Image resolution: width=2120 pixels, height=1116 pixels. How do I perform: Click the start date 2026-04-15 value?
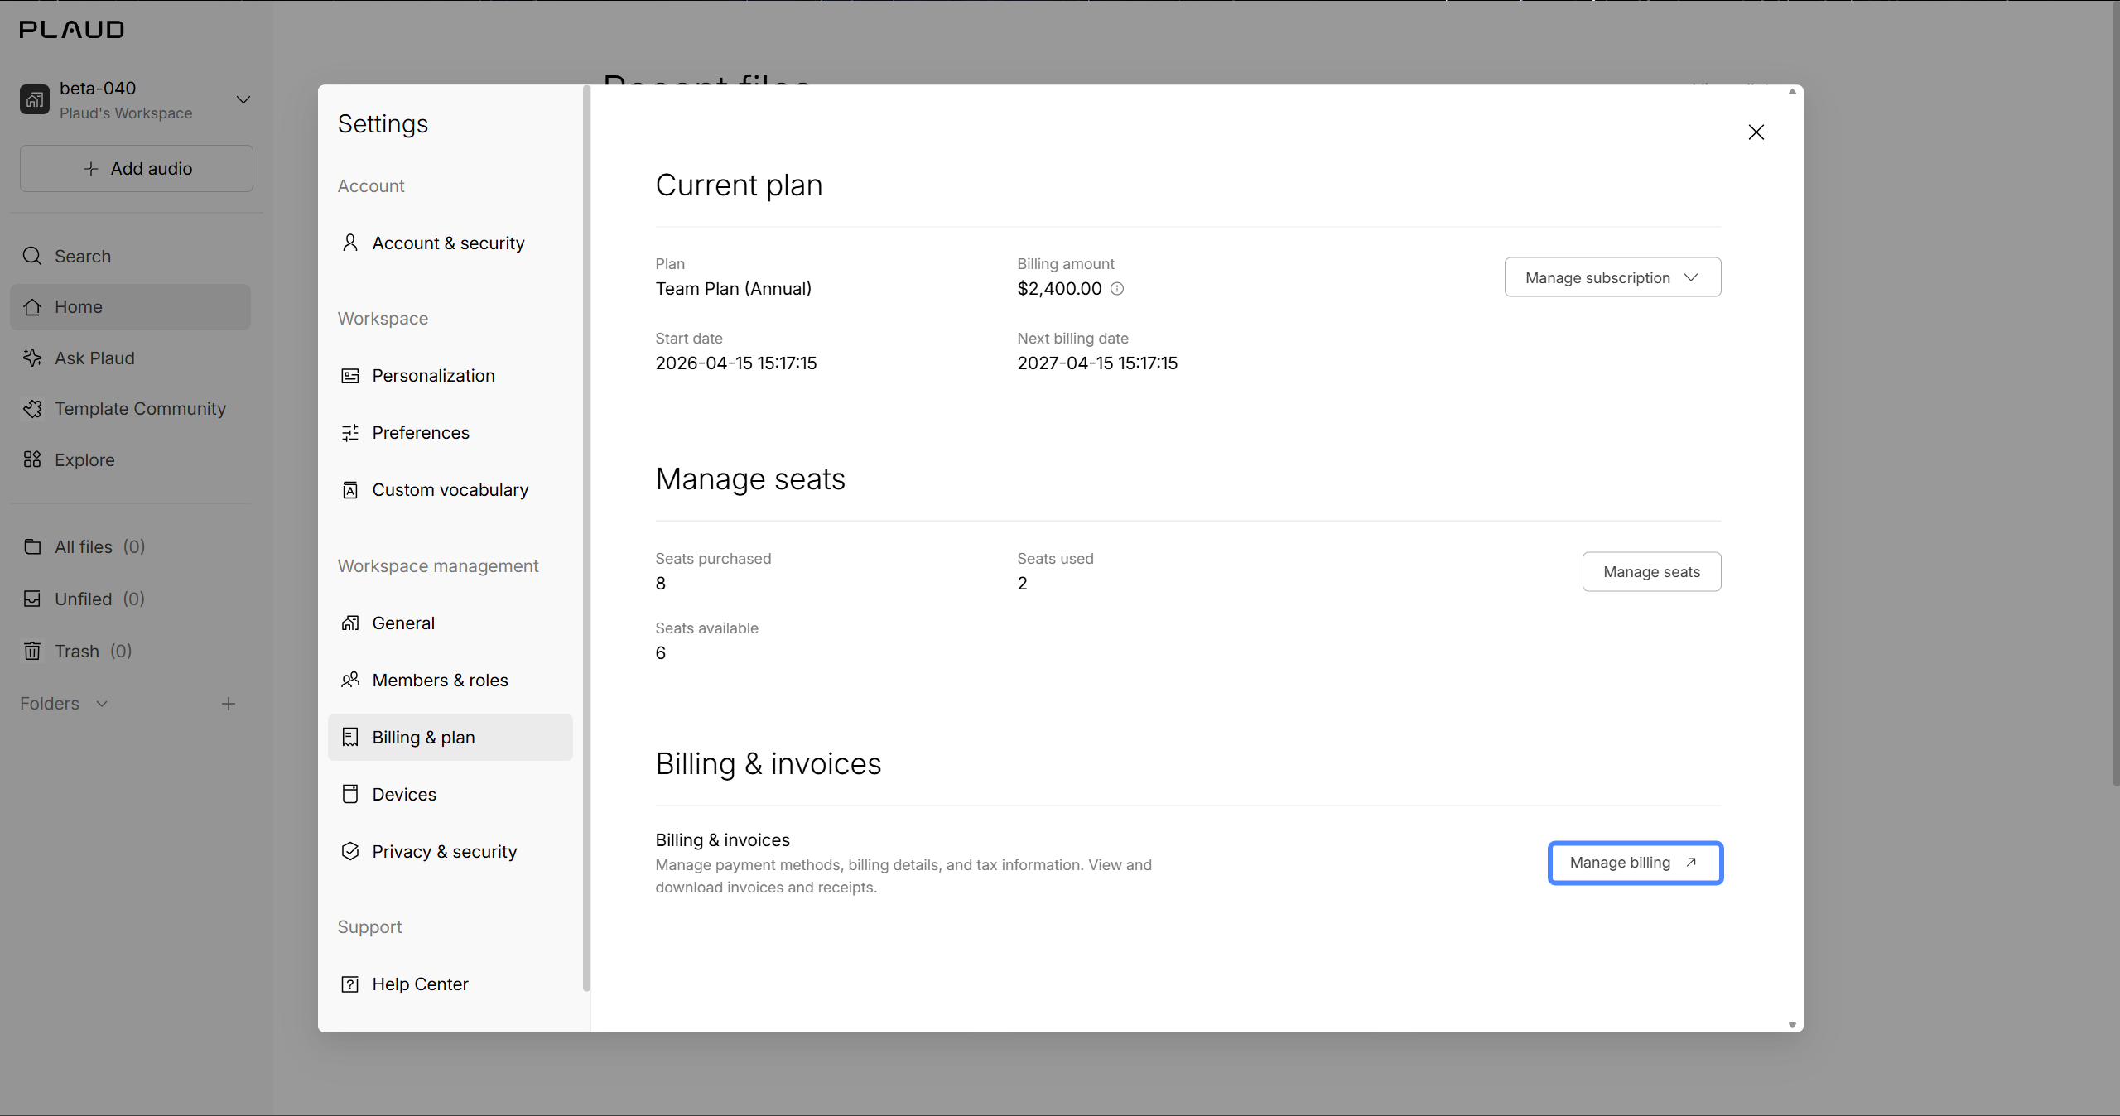pyautogui.click(x=736, y=363)
